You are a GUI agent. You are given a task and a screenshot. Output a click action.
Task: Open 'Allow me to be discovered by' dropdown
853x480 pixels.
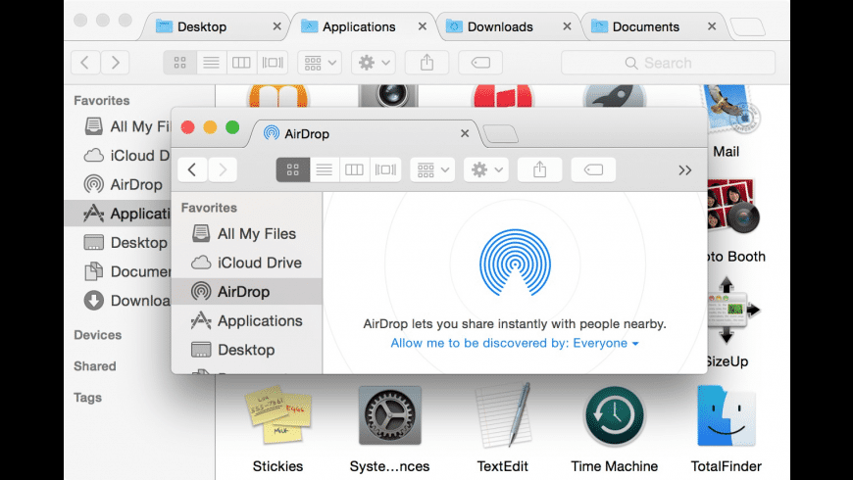pyautogui.click(x=515, y=343)
